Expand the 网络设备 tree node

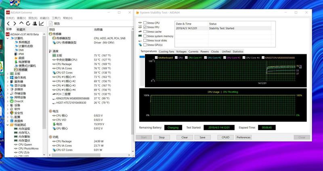pos(8,97)
